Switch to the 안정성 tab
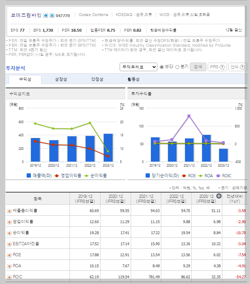The image size is (250, 284). point(97,79)
